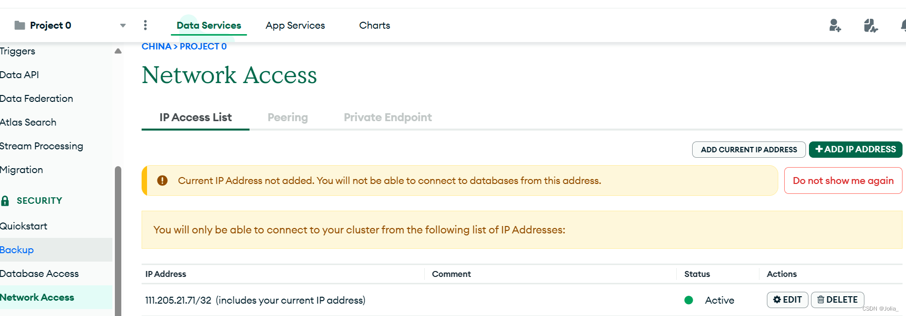
Task: Click the gear icon on the EDIT button
Action: pyautogui.click(x=776, y=299)
